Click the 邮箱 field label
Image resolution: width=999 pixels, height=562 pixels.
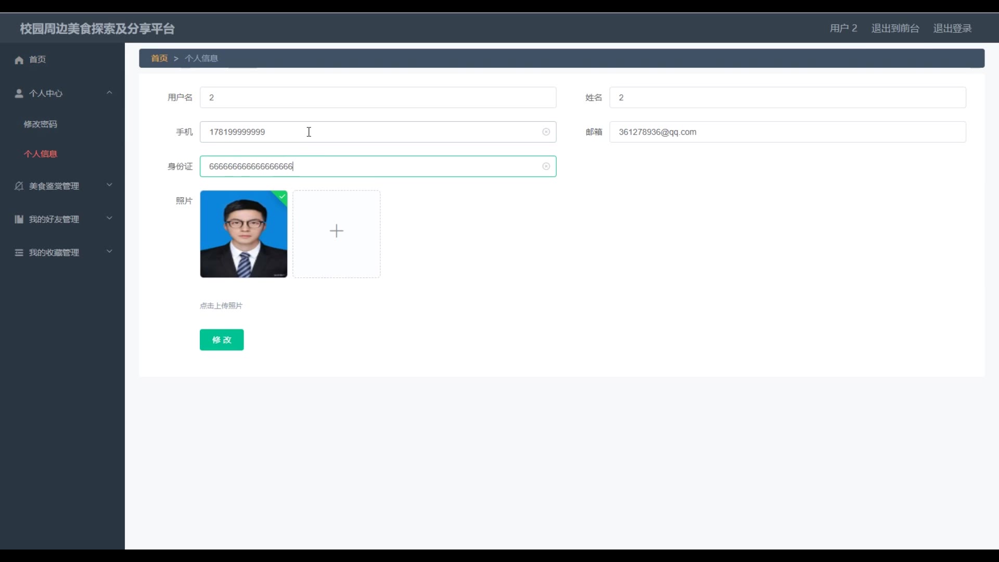pos(594,132)
